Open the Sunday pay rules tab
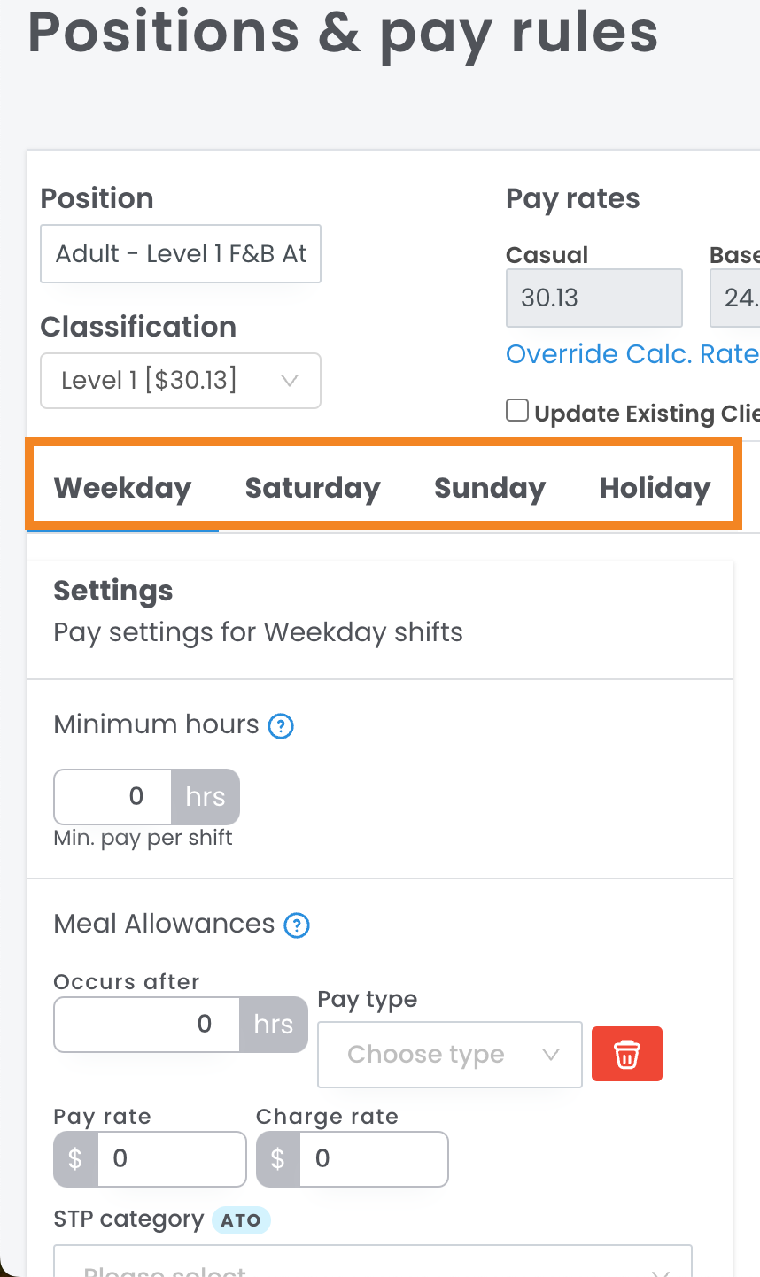 [490, 488]
